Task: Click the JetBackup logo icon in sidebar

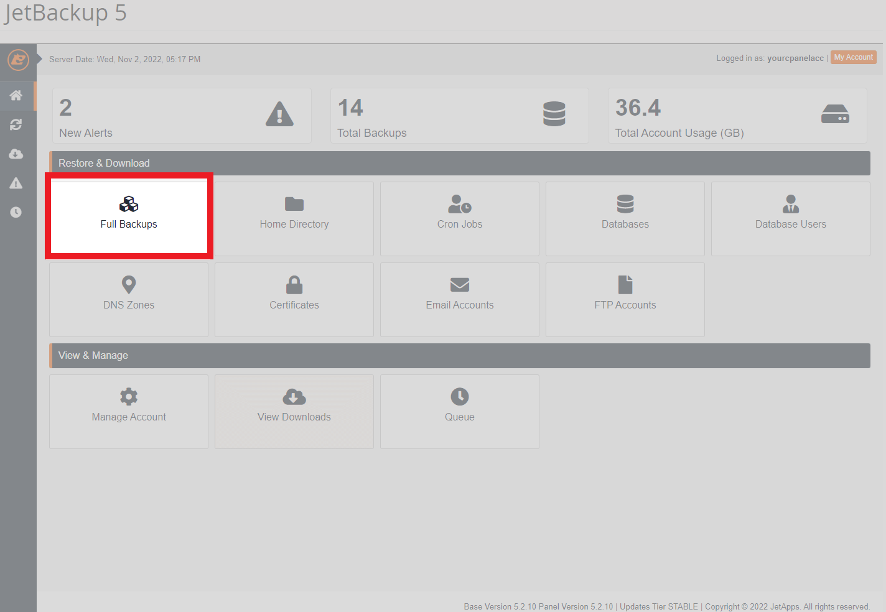Action: click(18, 60)
